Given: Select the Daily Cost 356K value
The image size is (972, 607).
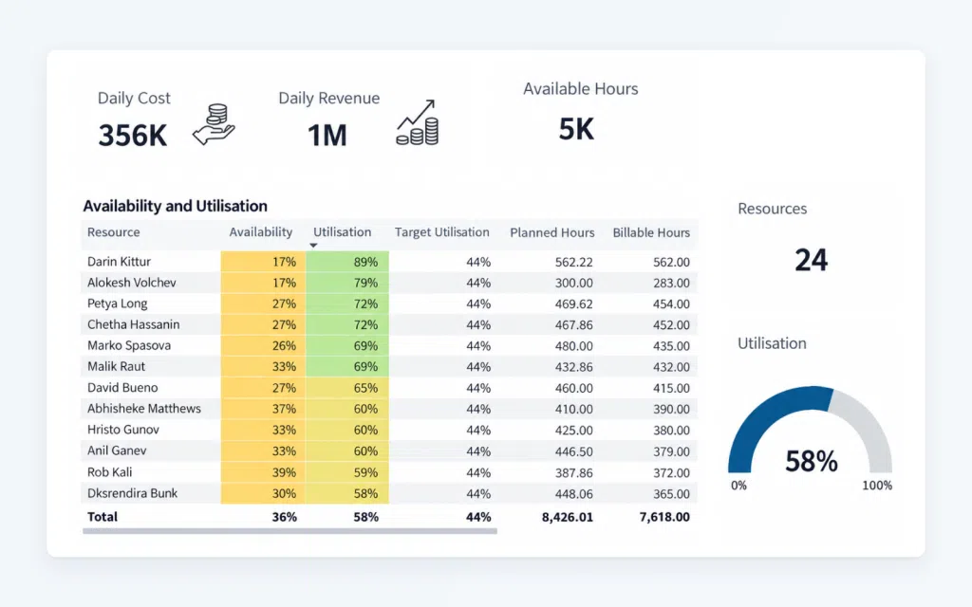Looking at the screenshot, I should click(x=133, y=135).
